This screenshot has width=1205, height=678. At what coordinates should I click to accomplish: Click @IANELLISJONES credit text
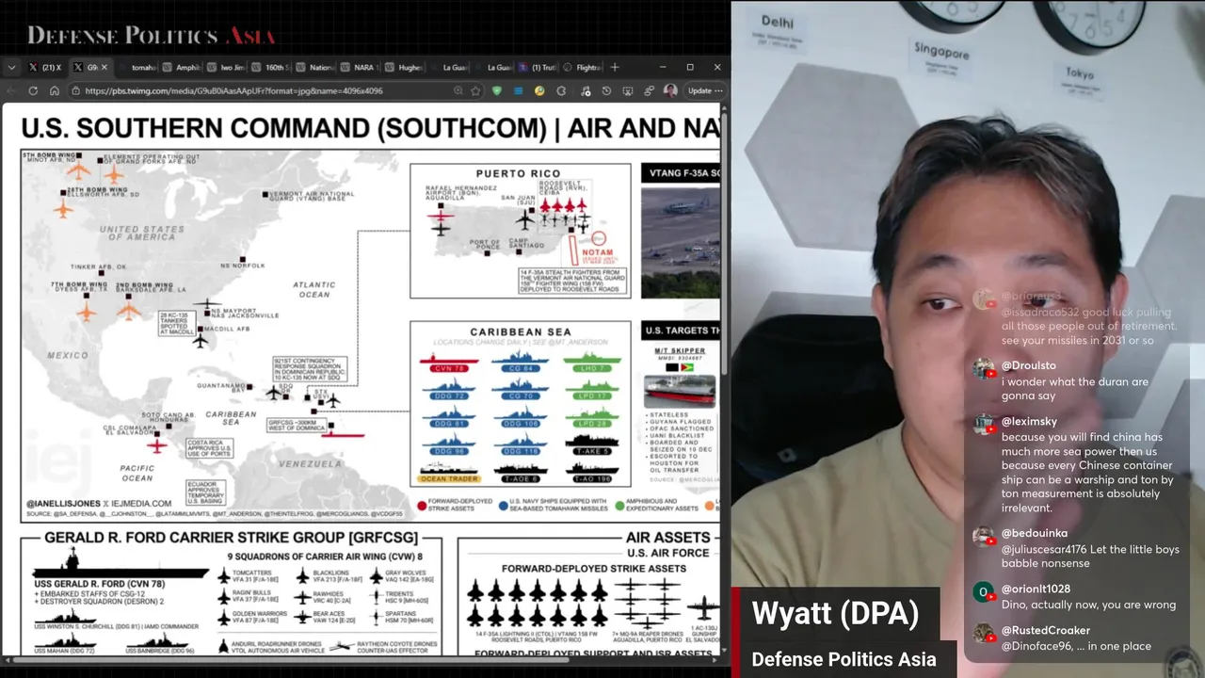(x=62, y=504)
